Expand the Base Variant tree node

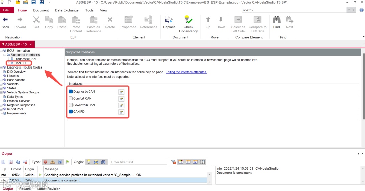pyautogui.click(x=1, y=80)
